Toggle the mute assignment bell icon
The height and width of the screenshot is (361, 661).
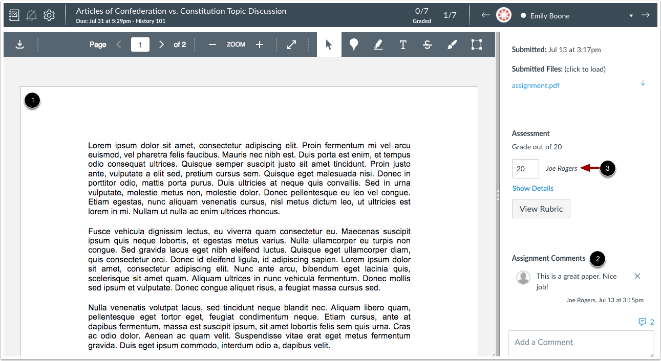click(31, 15)
